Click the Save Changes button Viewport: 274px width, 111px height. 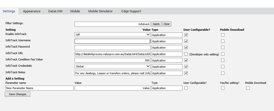tap(17, 94)
